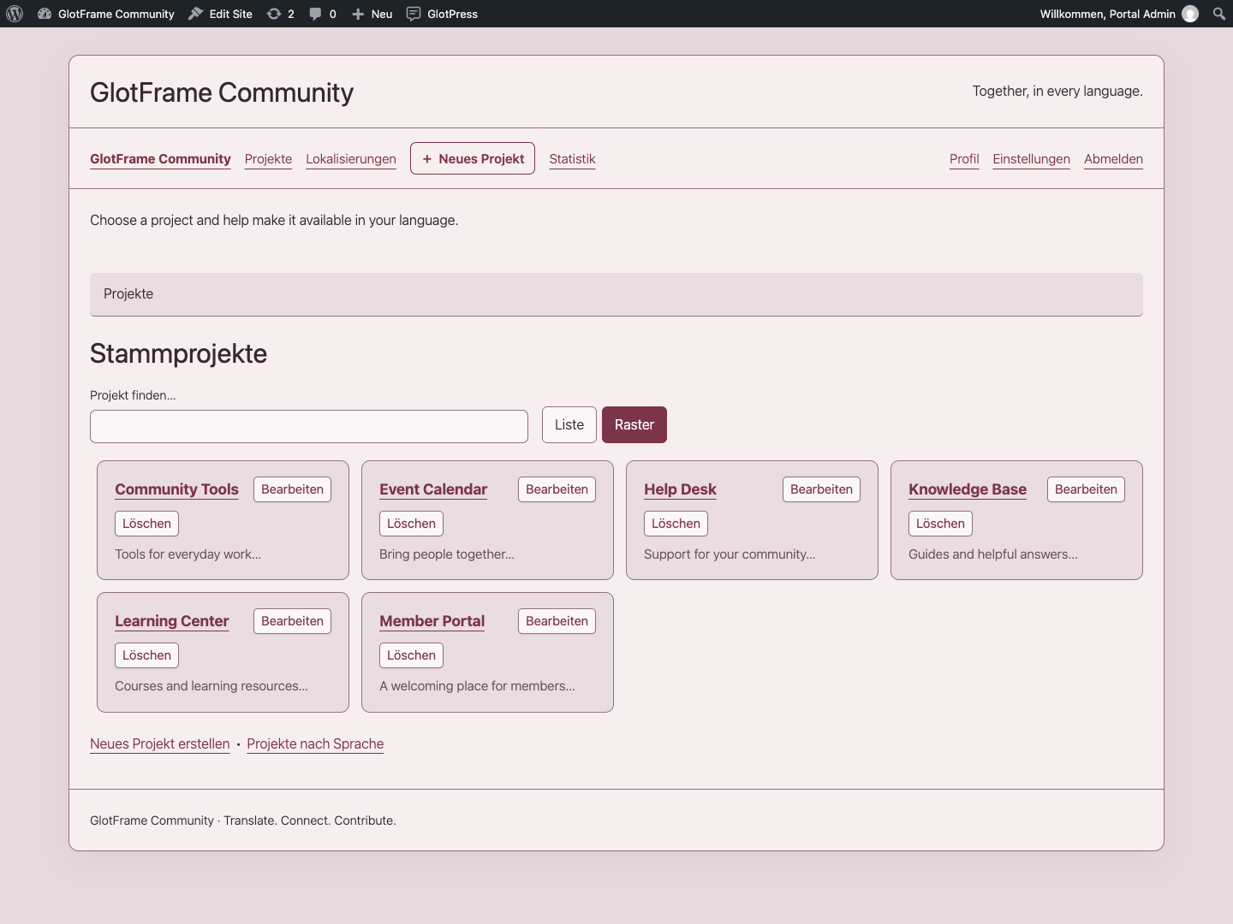1233x924 pixels.
Task: Click the Neu plus item
Action: pos(372,14)
